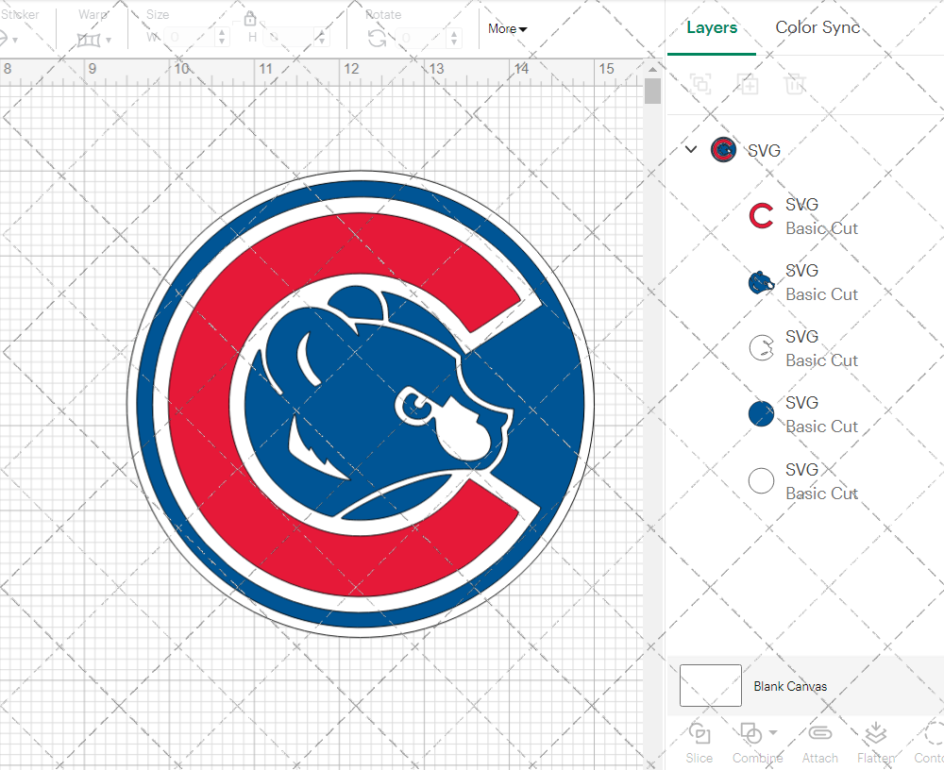Click the scrollbar up arrow

pos(652,69)
